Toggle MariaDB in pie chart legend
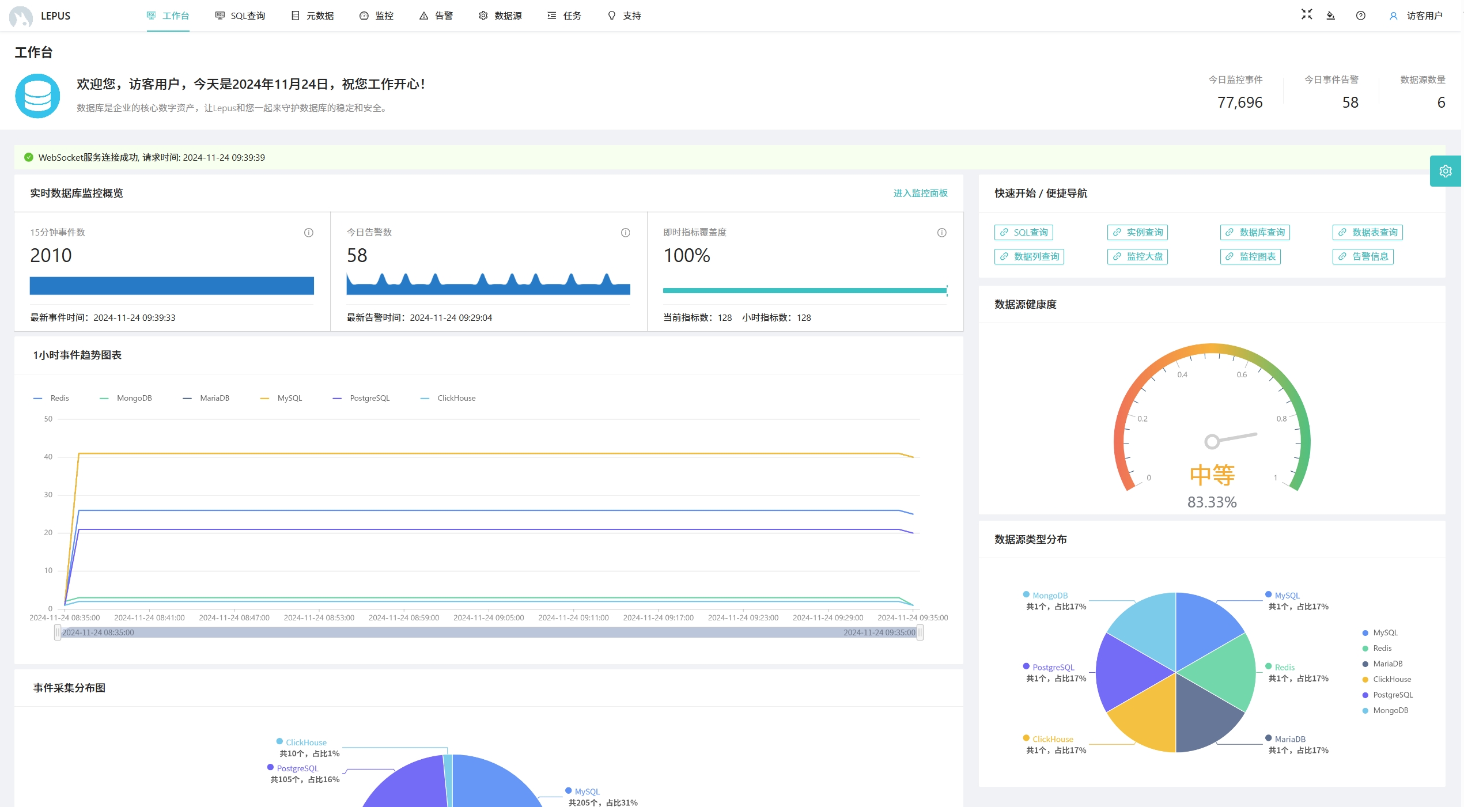This screenshot has height=807, width=1464. [1382, 664]
